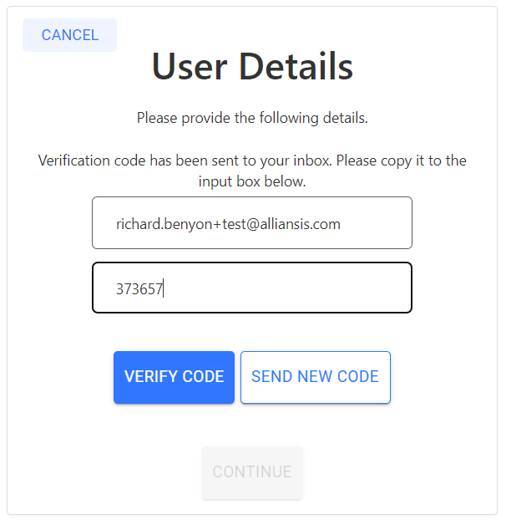Click the richard.benyon+test@alliansis.com email text
506x530 pixels.
point(228,224)
